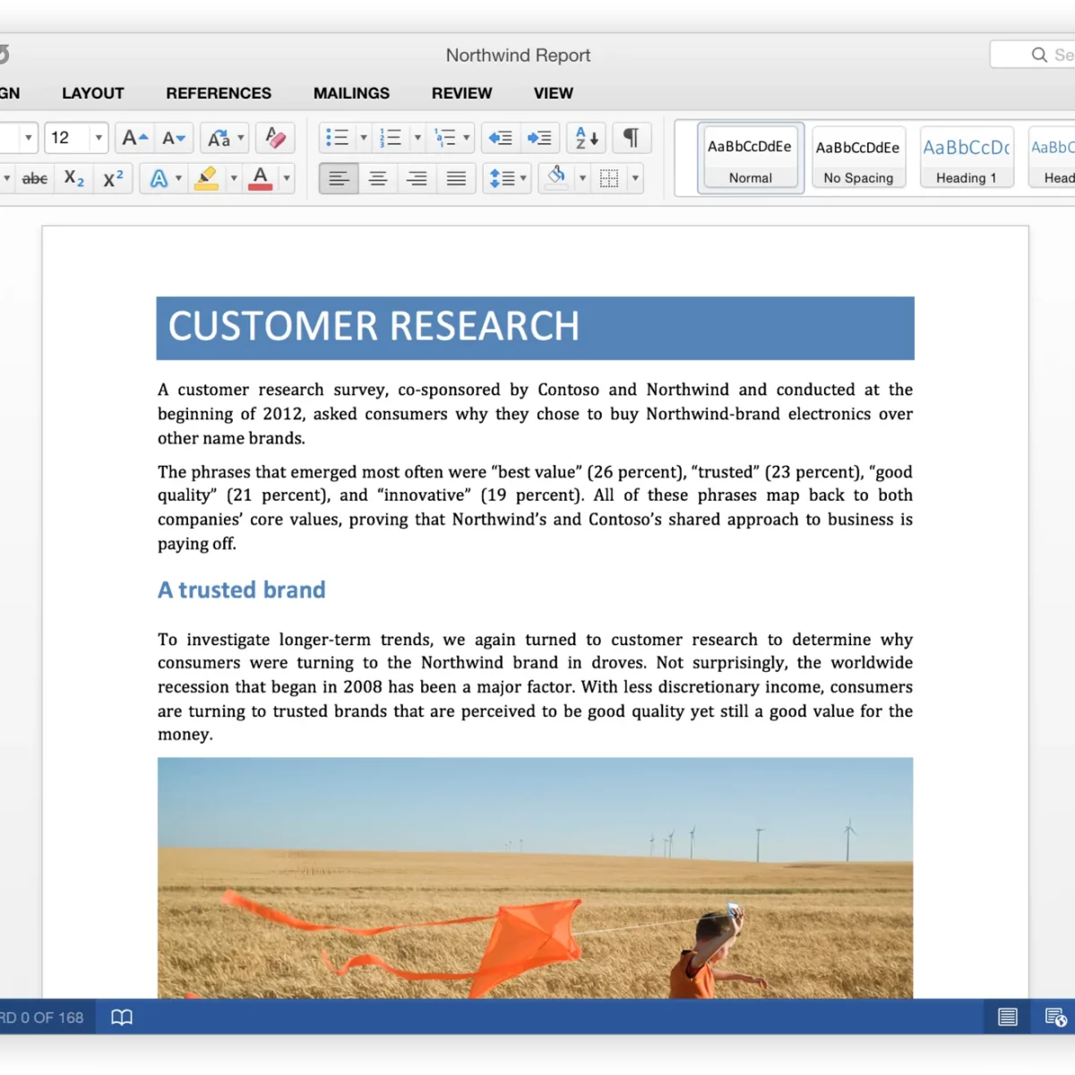The width and height of the screenshot is (1075, 1075).
Task: Apply text effects to the selection
Action: tap(159, 178)
